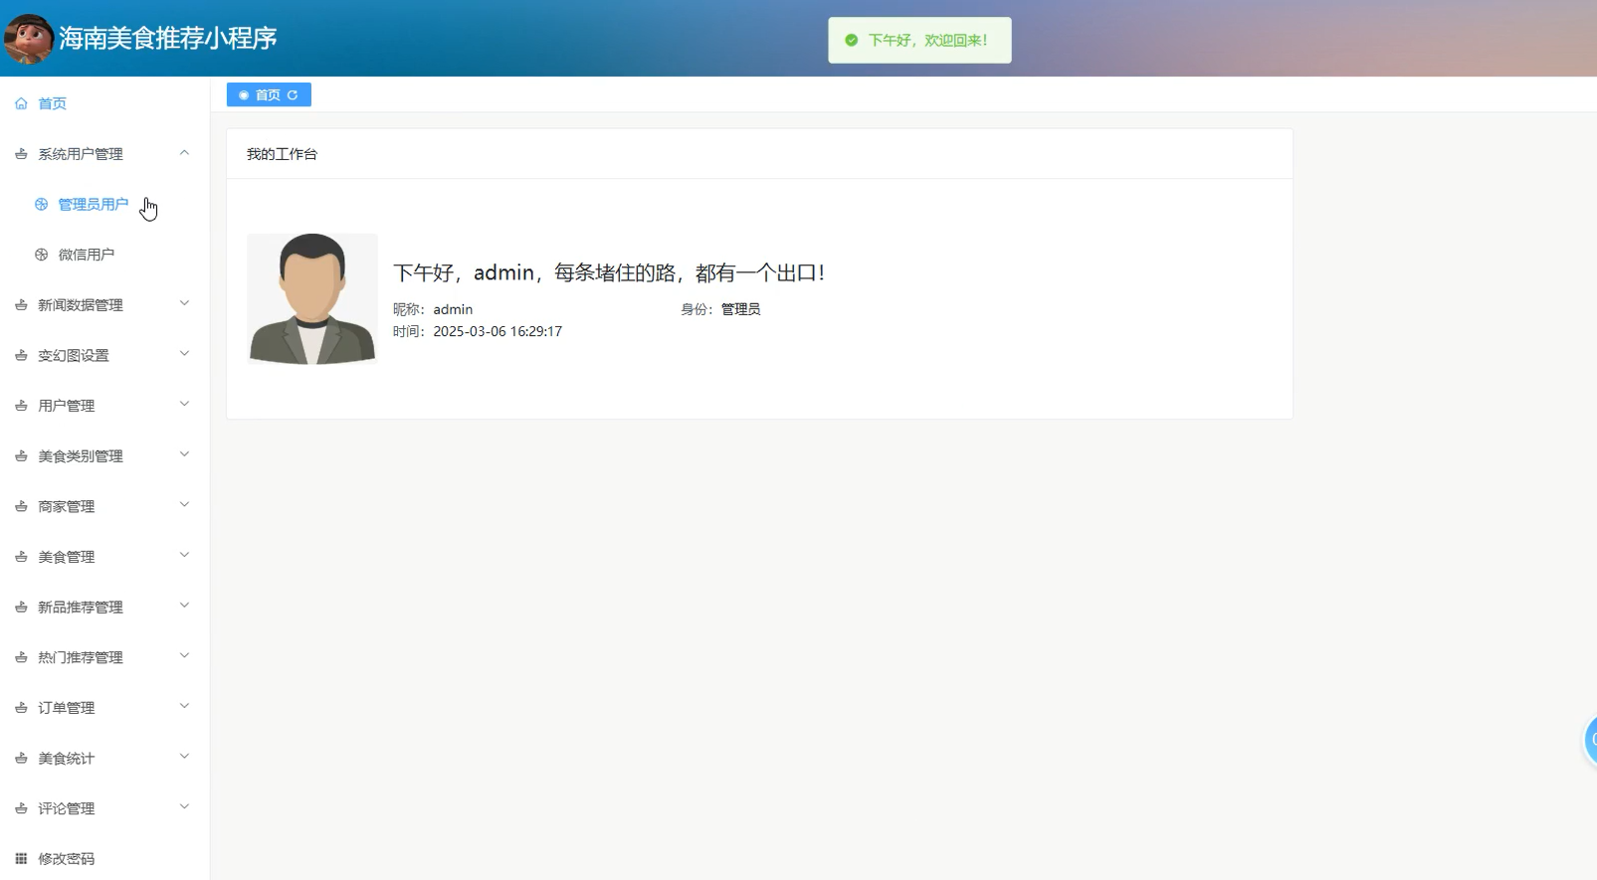The width and height of the screenshot is (1597, 880).
Task: Click the 下午好，欢迎回来！ toast message
Action: pos(919,41)
